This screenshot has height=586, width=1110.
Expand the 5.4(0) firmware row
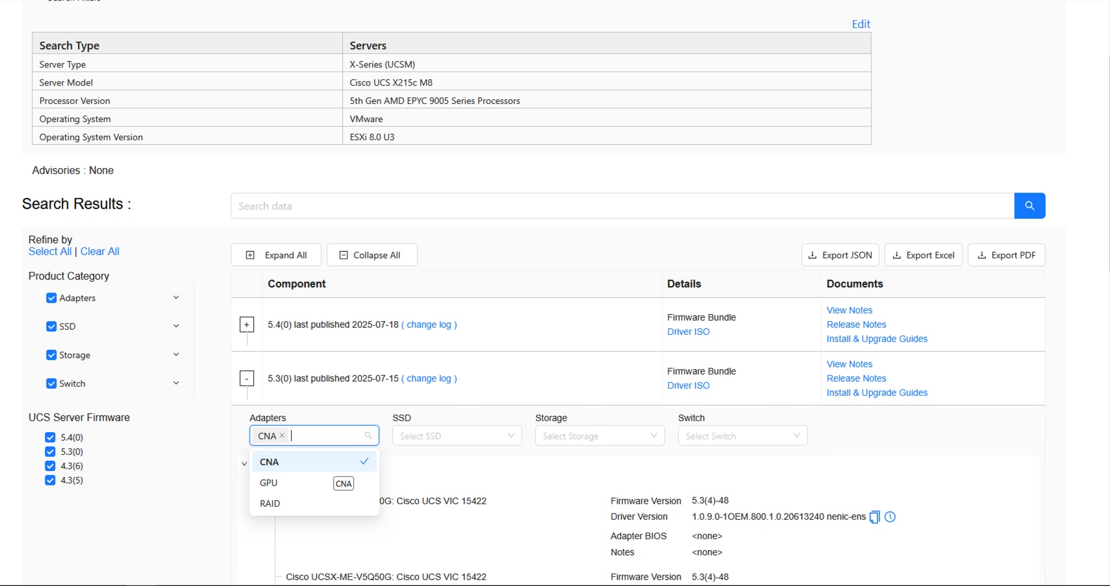point(247,324)
